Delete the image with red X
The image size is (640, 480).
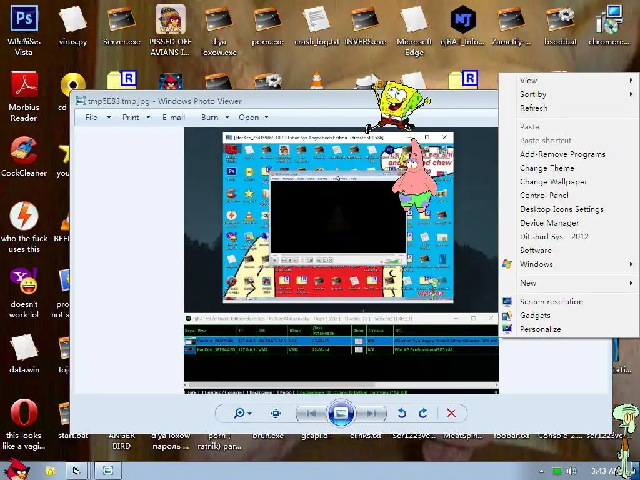451,414
